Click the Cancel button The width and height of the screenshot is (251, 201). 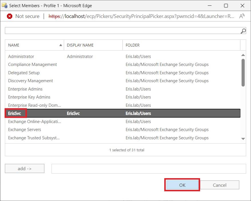220,185
